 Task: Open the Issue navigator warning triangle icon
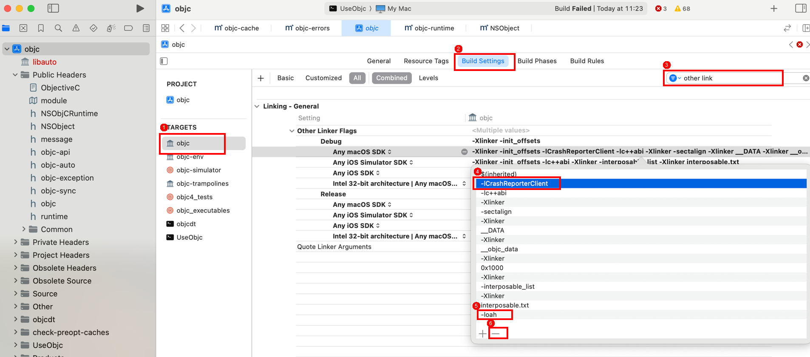[76, 28]
